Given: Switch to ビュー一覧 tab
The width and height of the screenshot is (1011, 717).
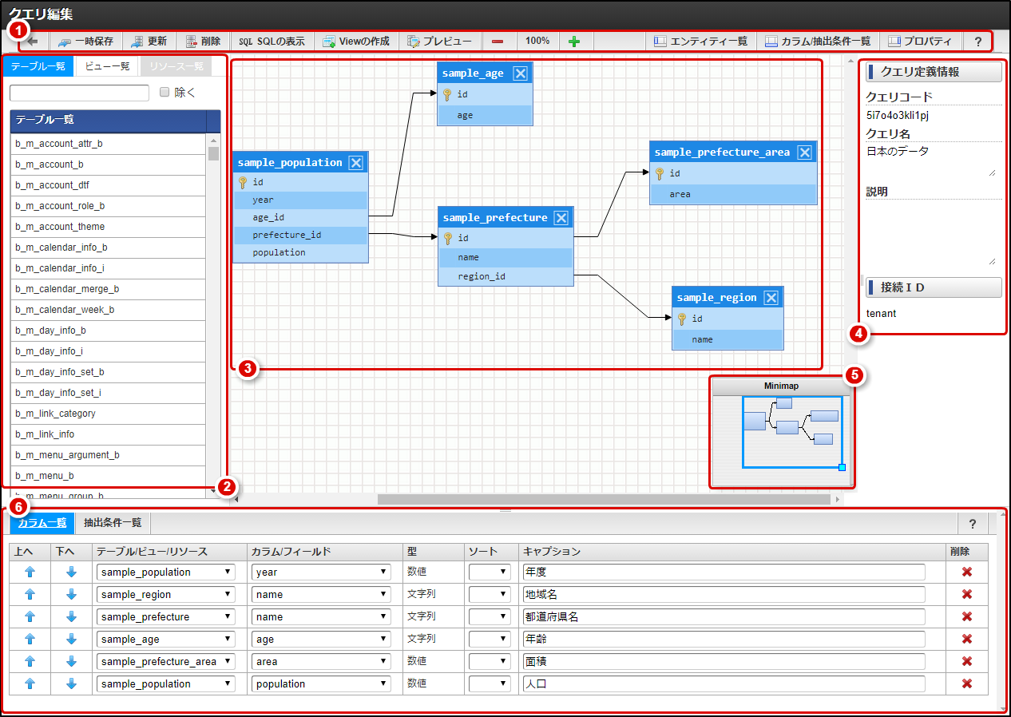Looking at the screenshot, I should [107, 66].
